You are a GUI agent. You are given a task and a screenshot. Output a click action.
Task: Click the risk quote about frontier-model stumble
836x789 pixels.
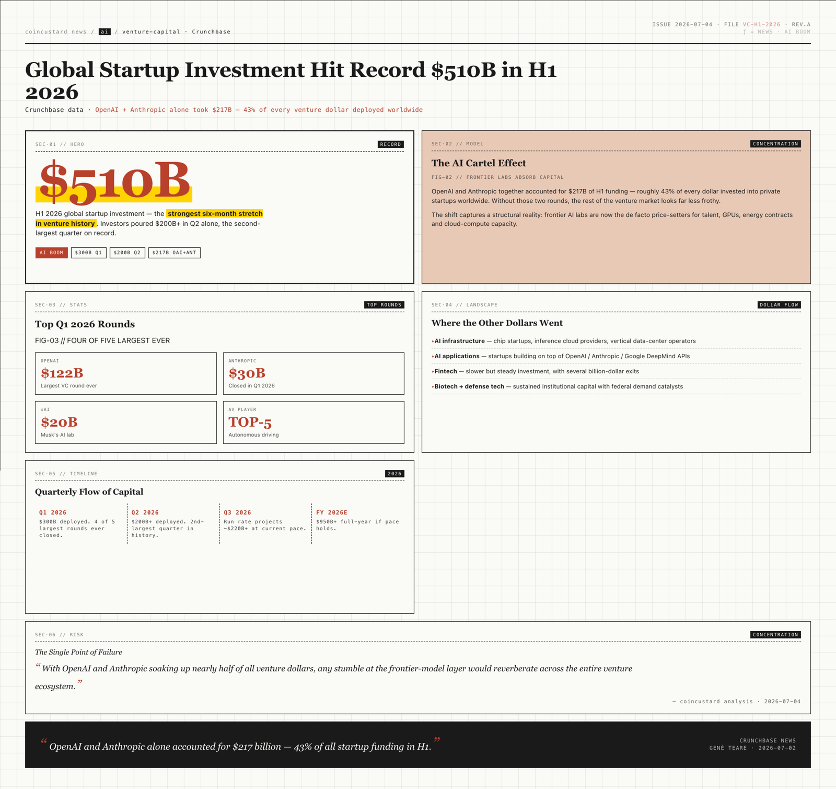coord(333,677)
